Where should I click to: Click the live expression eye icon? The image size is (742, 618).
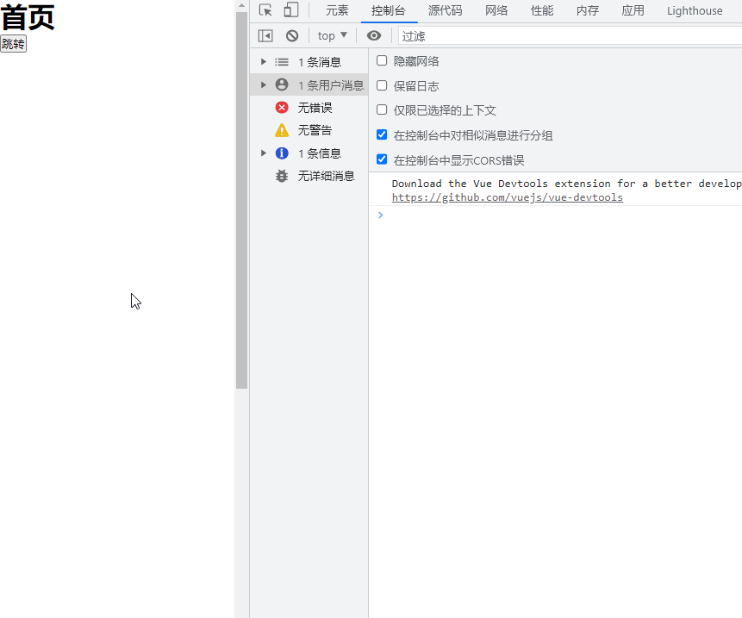(374, 35)
